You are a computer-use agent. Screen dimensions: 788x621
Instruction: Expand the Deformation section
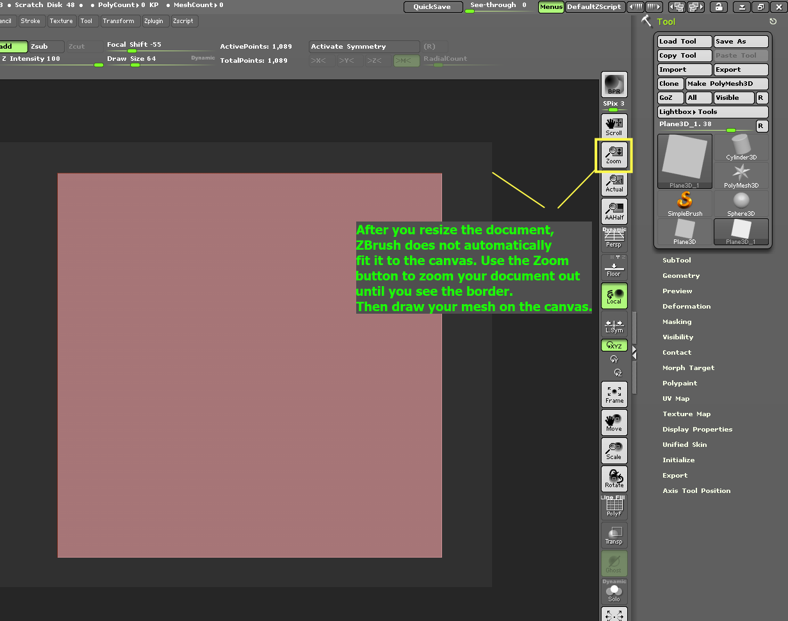coord(687,307)
